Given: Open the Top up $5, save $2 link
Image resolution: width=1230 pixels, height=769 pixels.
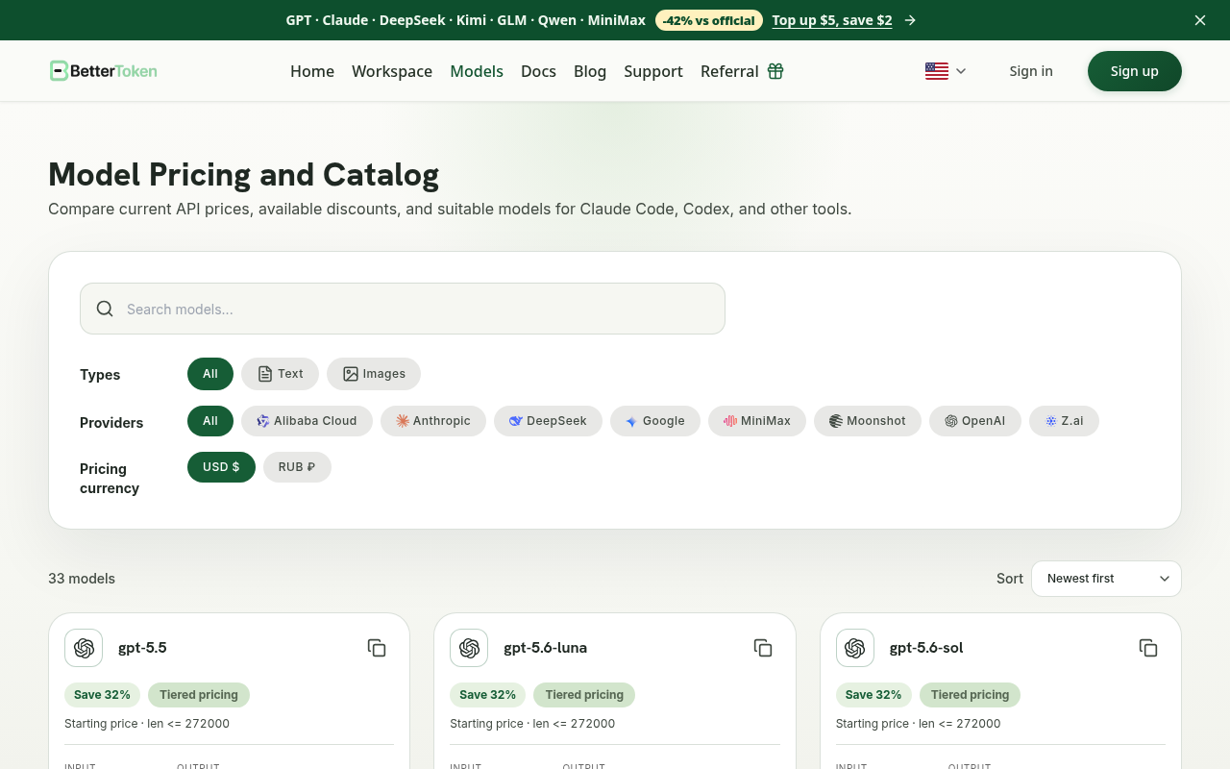Looking at the screenshot, I should pos(832,20).
